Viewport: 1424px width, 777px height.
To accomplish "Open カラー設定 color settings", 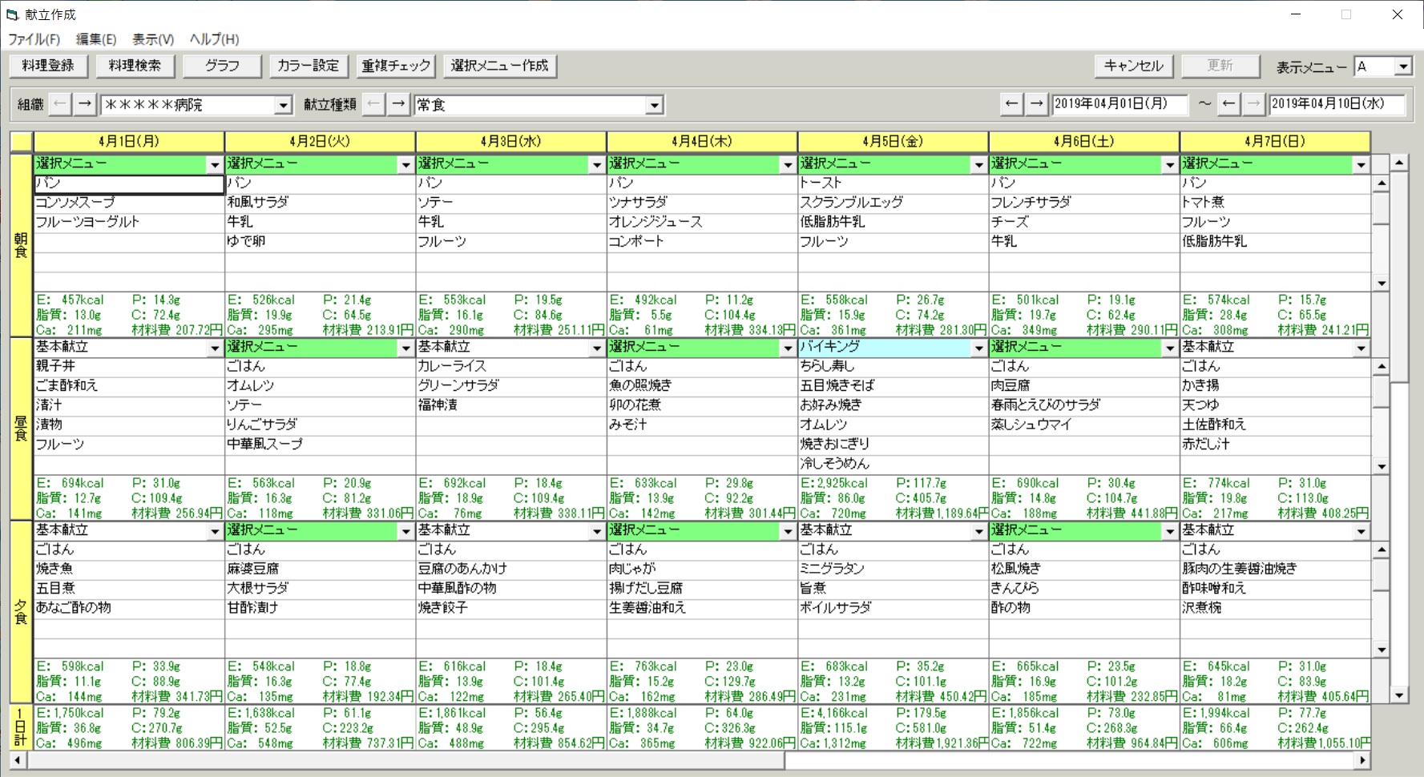I will coord(309,66).
